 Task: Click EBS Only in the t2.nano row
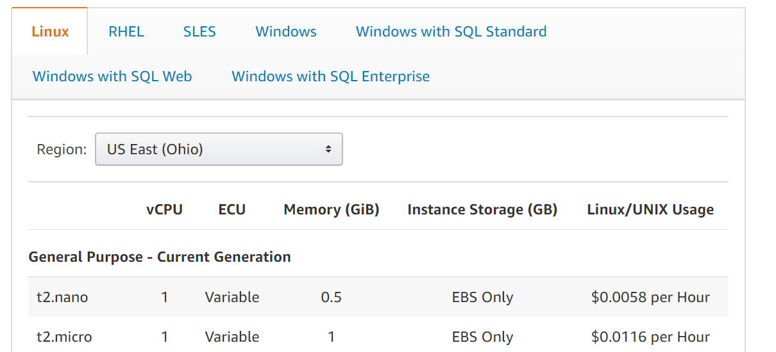(482, 297)
